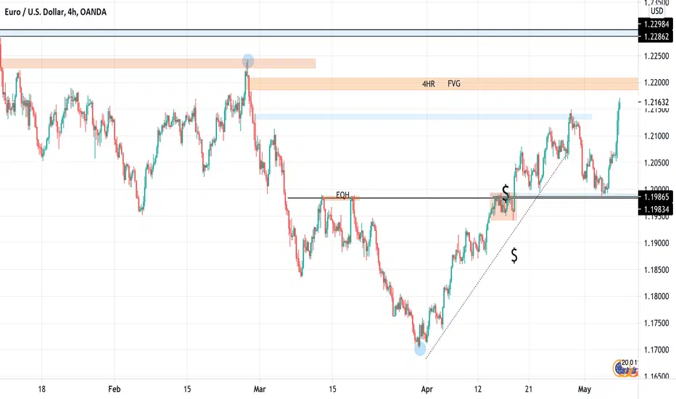Image resolution: width=676 pixels, height=399 pixels.
Task: Click the 1.22000 axis price value
Action: 656,83
